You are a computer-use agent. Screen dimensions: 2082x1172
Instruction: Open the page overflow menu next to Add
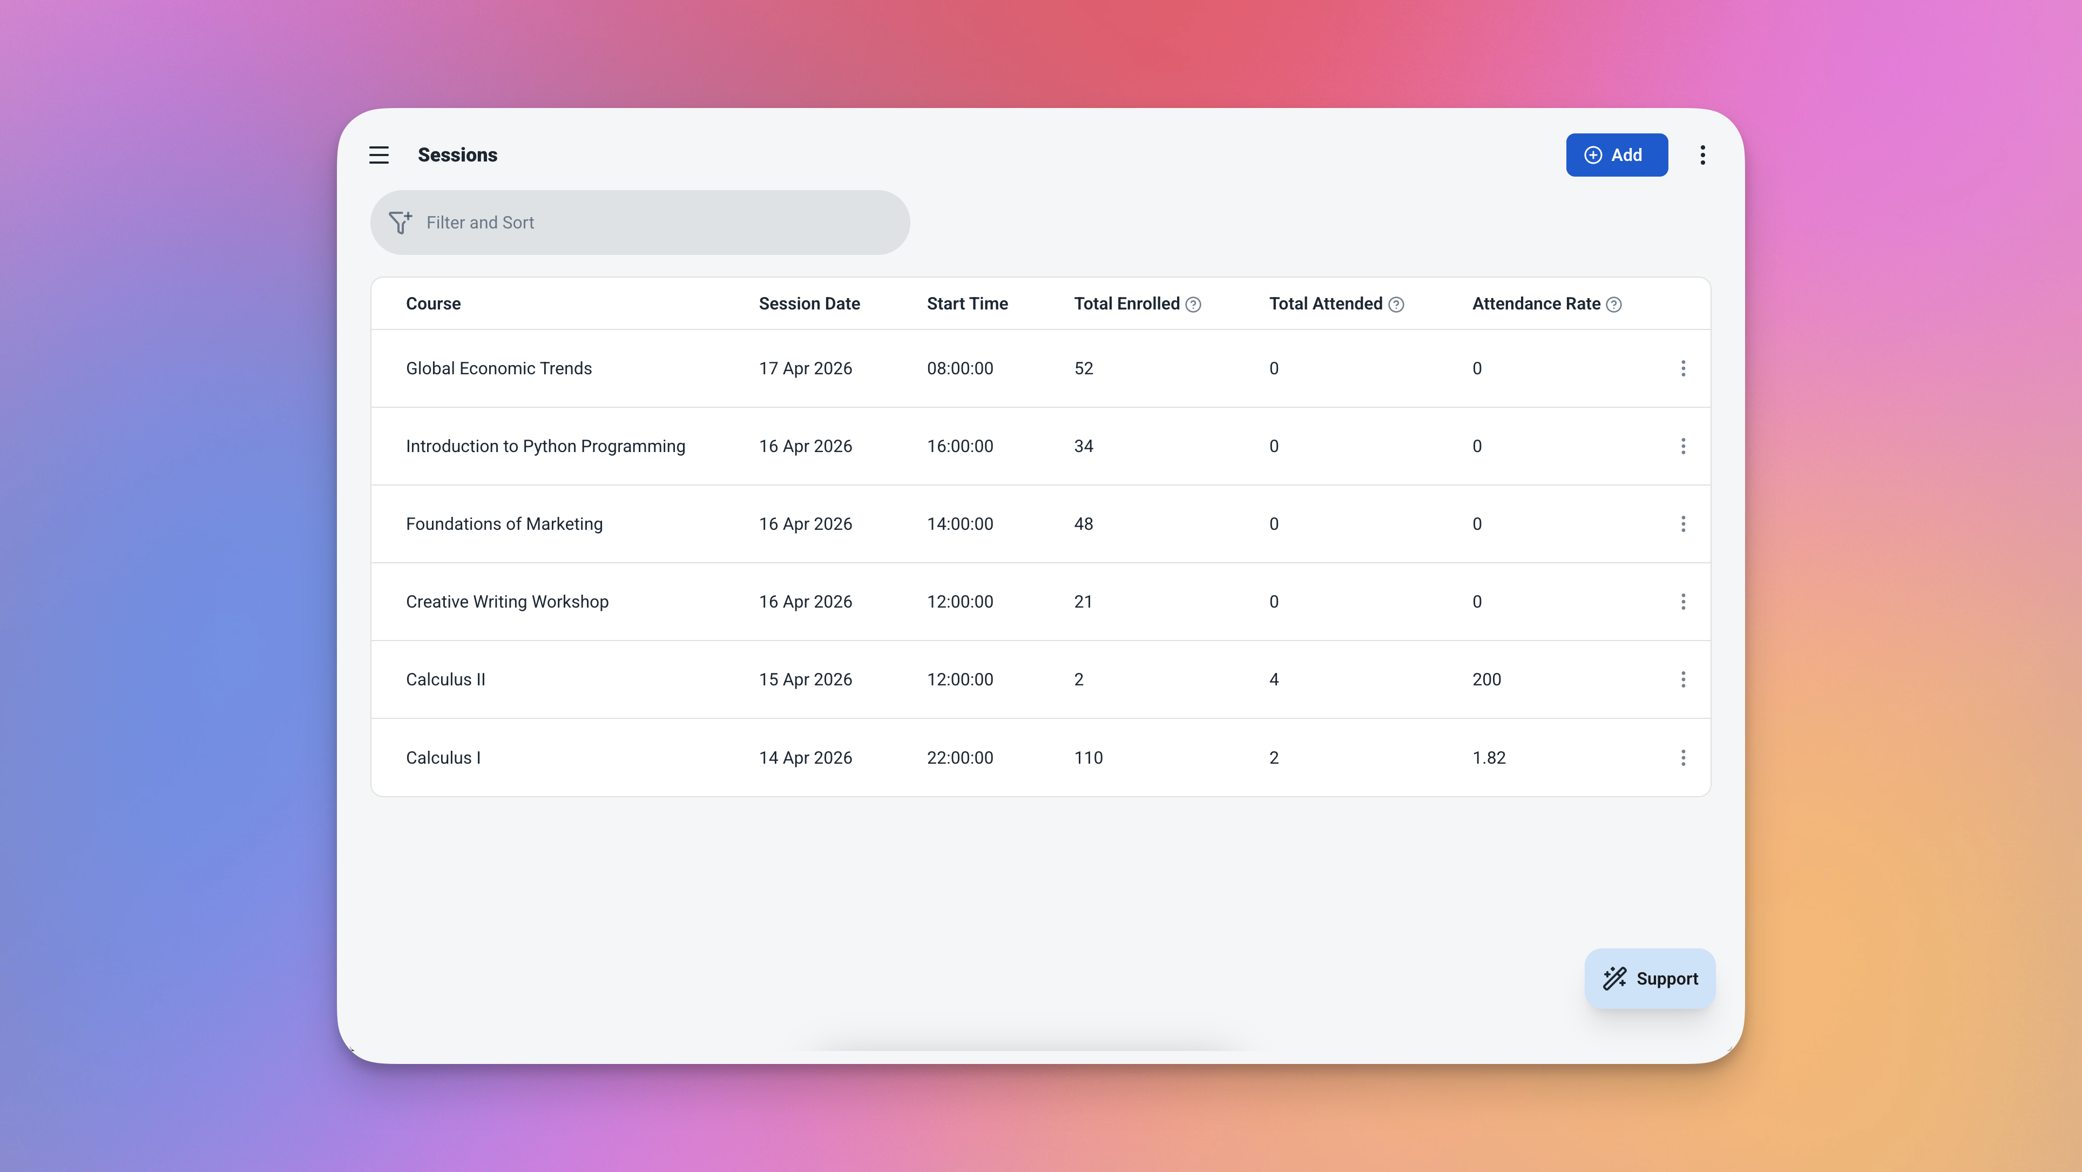click(x=1702, y=154)
